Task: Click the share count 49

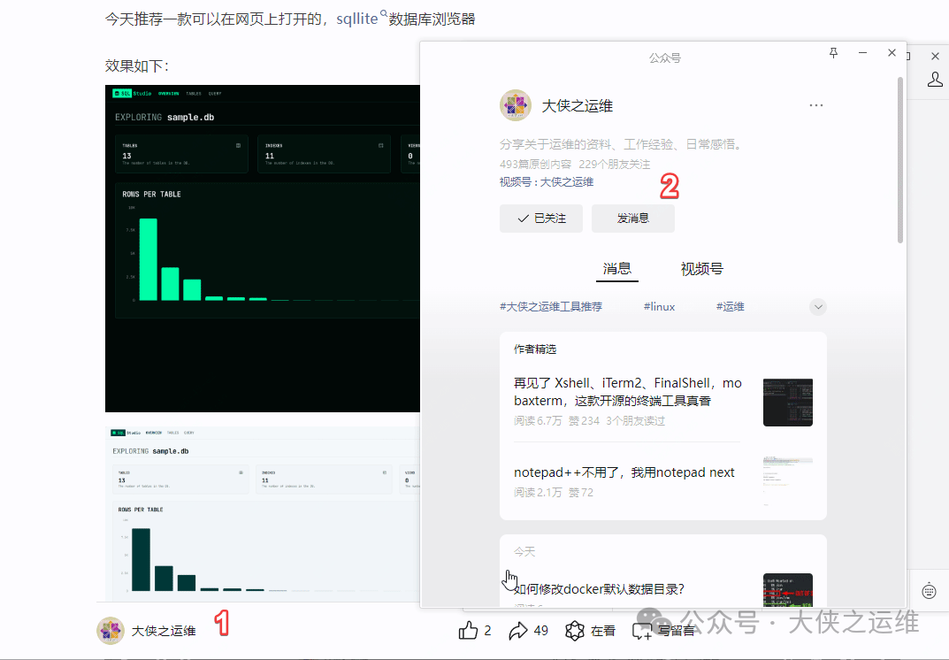Action: click(x=541, y=630)
